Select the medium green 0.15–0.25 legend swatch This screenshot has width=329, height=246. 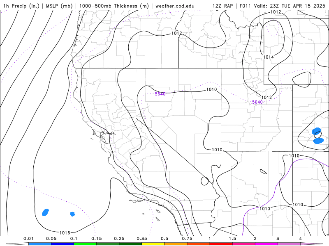pyautogui.click(x=108, y=244)
